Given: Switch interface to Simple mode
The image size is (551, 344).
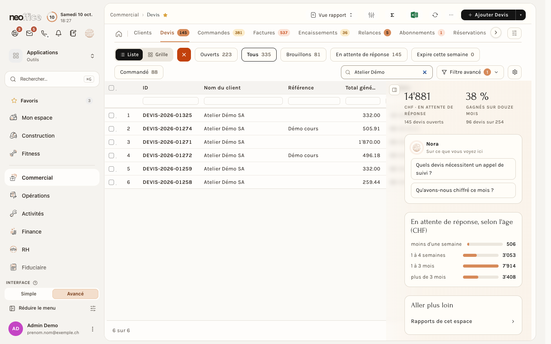Looking at the screenshot, I should tap(29, 294).
